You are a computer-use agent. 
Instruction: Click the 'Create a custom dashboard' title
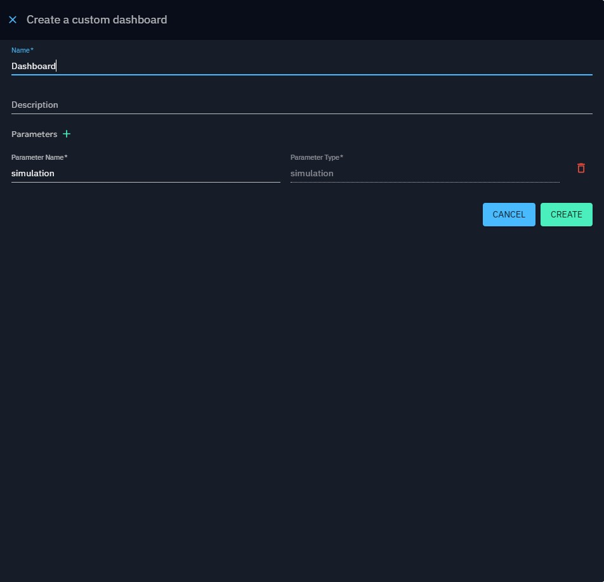coord(96,20)
